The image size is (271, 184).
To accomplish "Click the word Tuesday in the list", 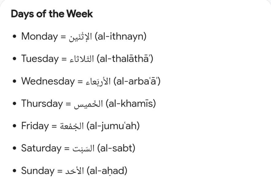I will click(x=40, y=59).
